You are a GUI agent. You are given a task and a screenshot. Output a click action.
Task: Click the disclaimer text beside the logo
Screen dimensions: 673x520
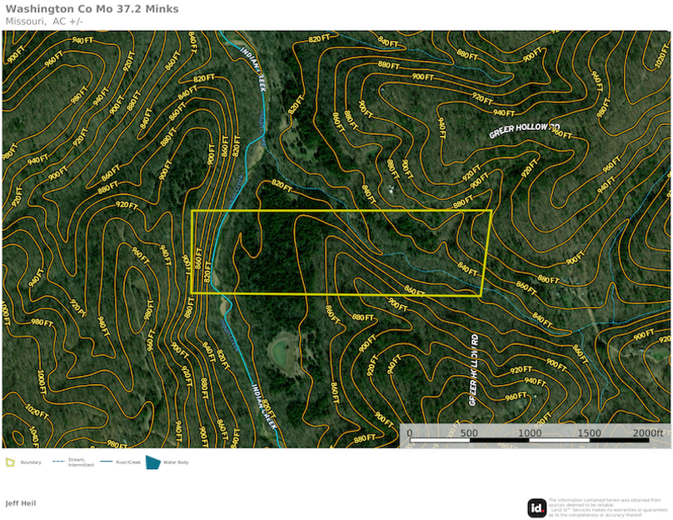608,507
